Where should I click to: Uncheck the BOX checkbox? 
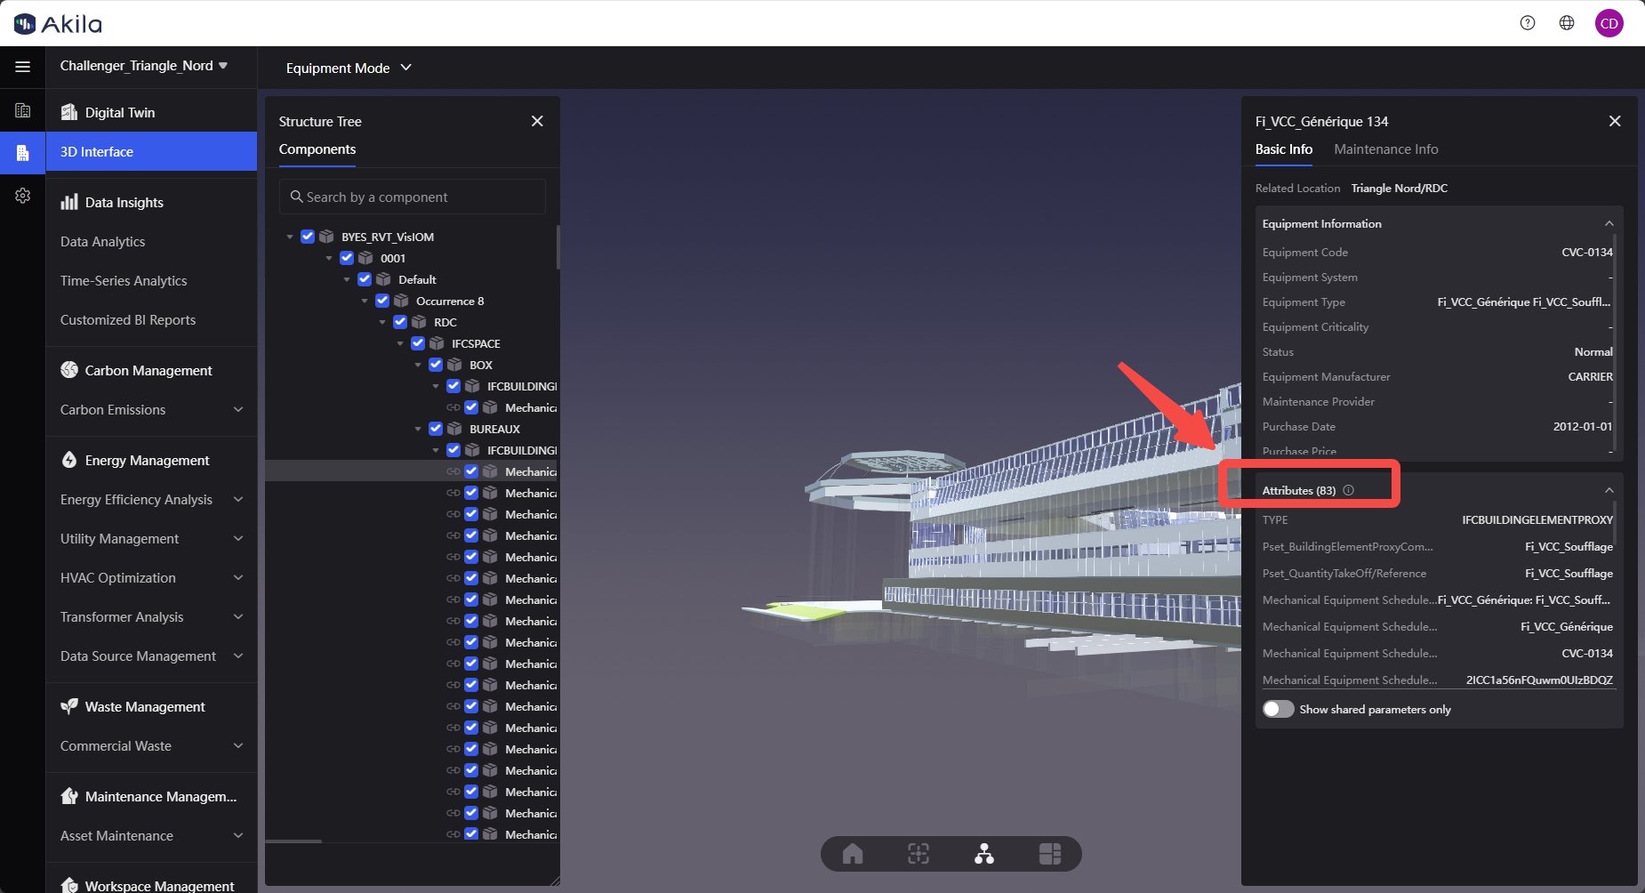pyautogui.click(x=436, y=365)
